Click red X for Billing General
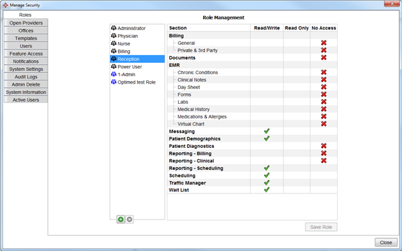This screenshot has width=402, height=251. tap(324, 43)
